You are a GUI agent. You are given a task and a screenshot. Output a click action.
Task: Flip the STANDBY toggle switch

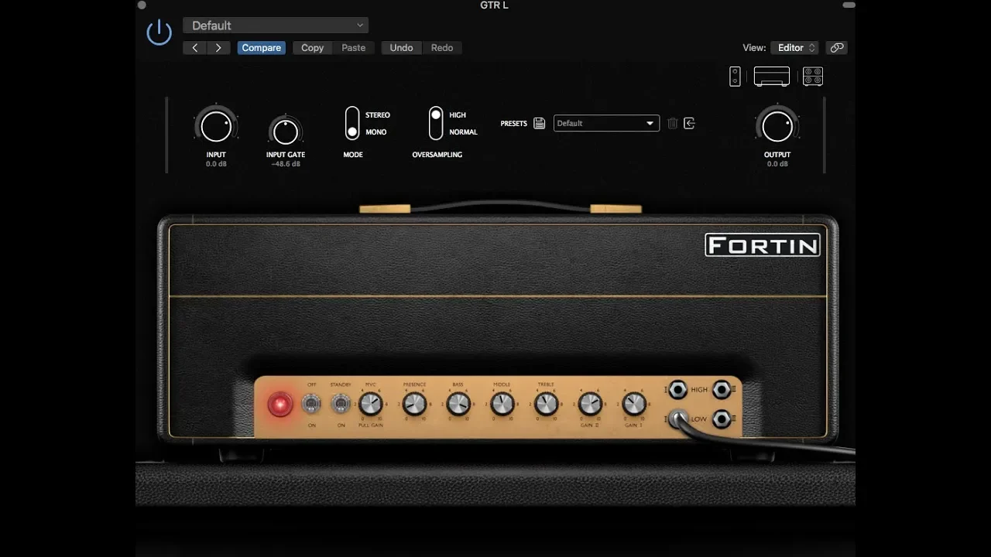coord(340,404)
